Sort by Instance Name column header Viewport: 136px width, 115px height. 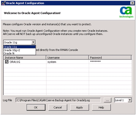point(25,58)
